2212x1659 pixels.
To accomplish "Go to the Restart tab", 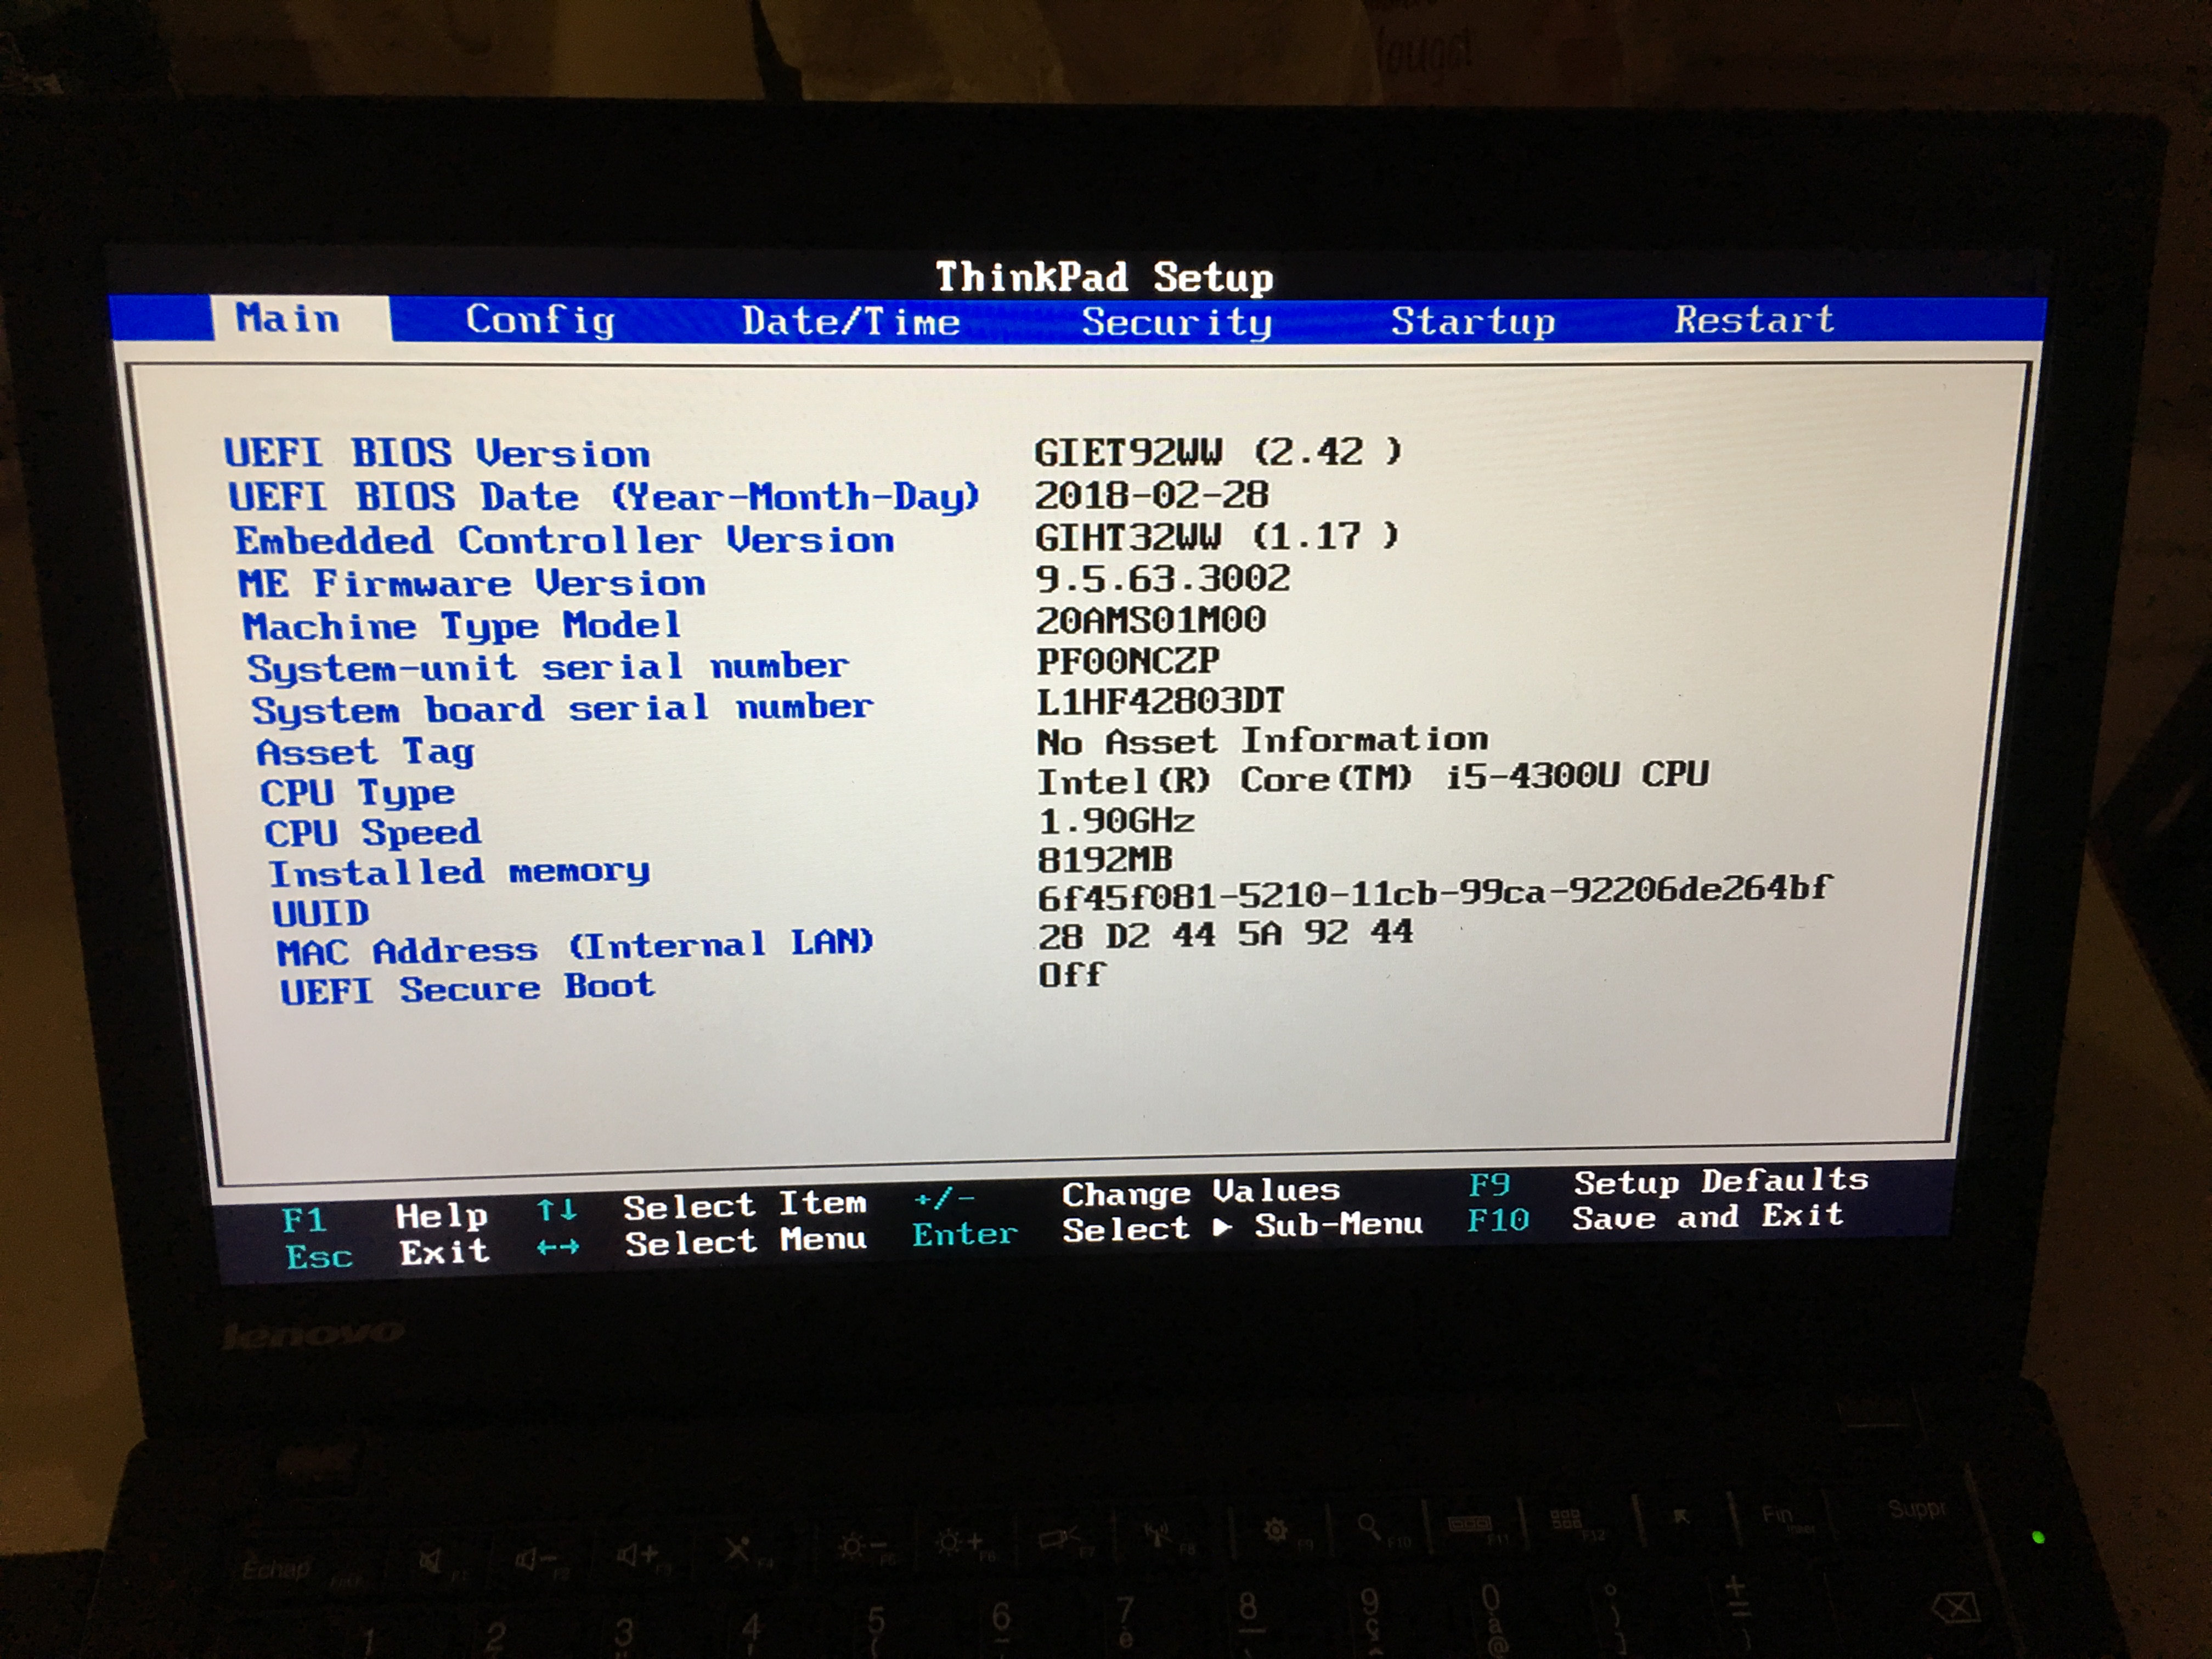I will pos(1754,320).
